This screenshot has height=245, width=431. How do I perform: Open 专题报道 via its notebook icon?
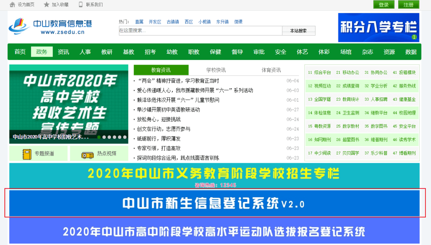(27, 154)
